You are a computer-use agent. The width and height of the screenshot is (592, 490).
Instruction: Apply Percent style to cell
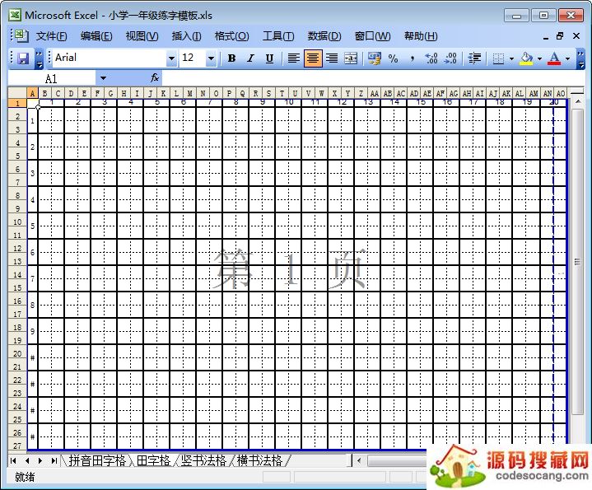pos(394,58)
